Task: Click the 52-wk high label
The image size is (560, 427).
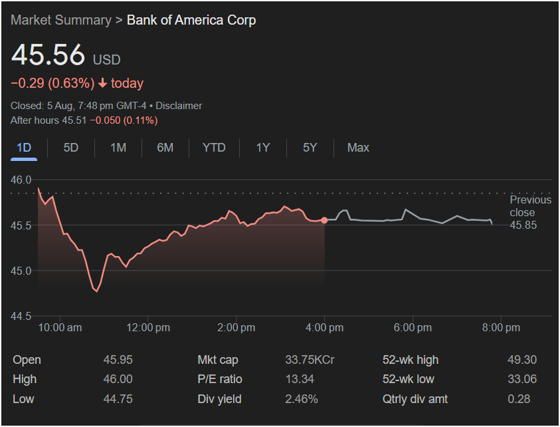Action: click(x=411, y=360)
